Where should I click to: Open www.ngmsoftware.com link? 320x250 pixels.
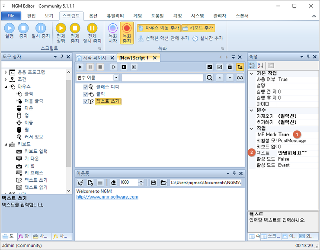pyautogui.click(x=107, y=197)
